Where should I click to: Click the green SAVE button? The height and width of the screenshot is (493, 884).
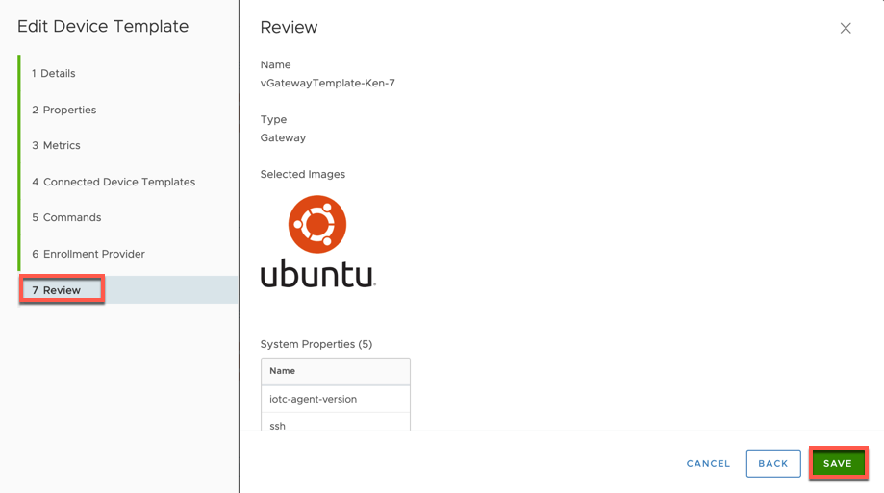[x=838, y=463]
